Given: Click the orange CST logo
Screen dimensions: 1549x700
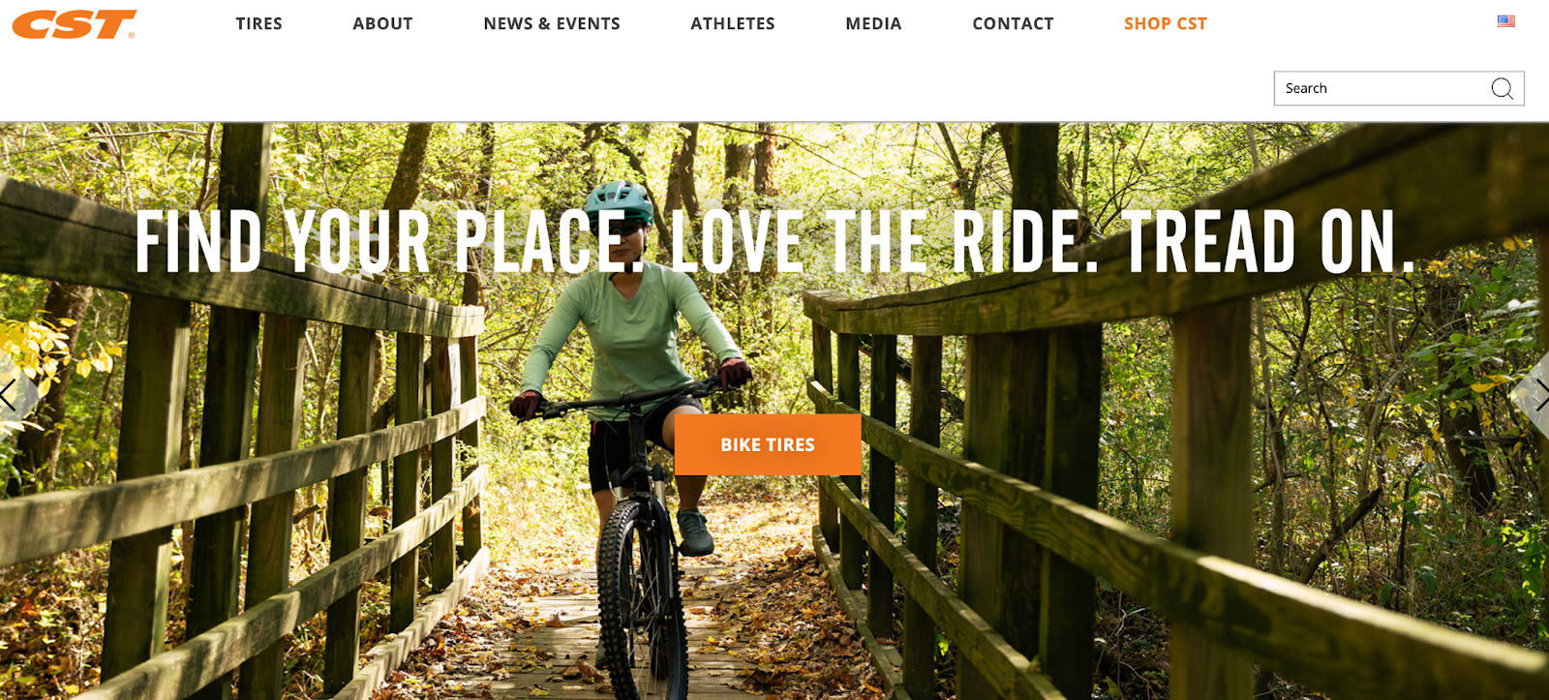Looking at the screenshot, I should (x=75, y=24).
